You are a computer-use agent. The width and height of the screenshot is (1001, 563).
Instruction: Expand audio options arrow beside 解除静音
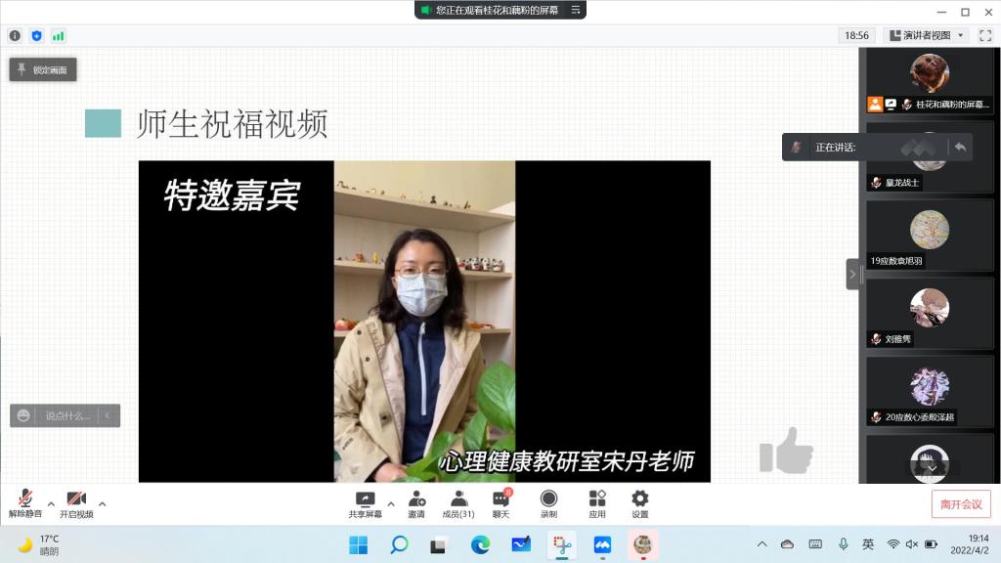point(51,504)
